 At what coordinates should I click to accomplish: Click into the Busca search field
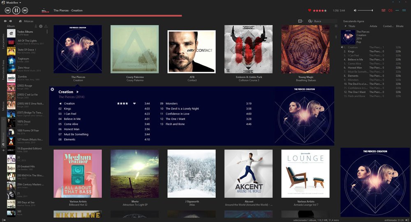click(325, 21)
